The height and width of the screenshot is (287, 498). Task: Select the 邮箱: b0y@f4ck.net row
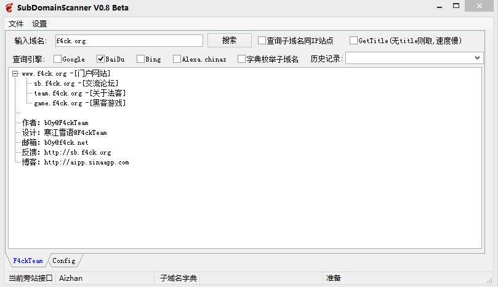(55, 142)
